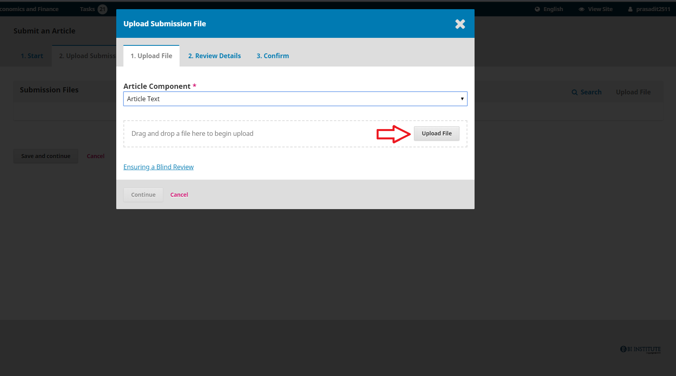The height and width of the screenshot is (376, 676).
Task: Click Cancel beside Save and continue
Action: click(x=96, y=156)
